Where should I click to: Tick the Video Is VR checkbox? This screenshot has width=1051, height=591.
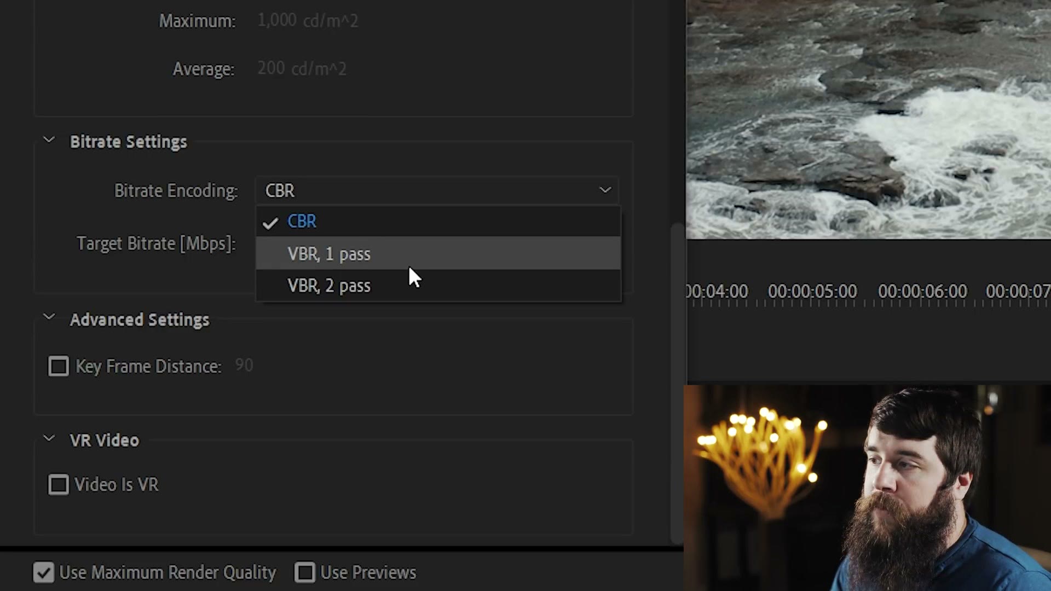tap(59, 484)
